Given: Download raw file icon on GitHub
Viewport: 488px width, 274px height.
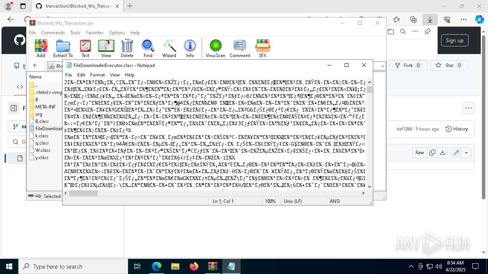Looking at the screenshot, I should coord(442,153).
